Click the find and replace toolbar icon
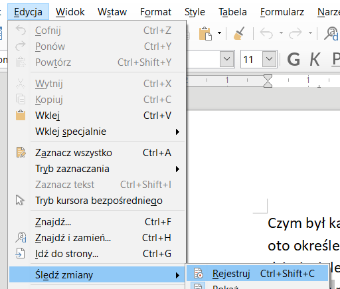This screenshot has width=340, height=289. click(331, 33)
